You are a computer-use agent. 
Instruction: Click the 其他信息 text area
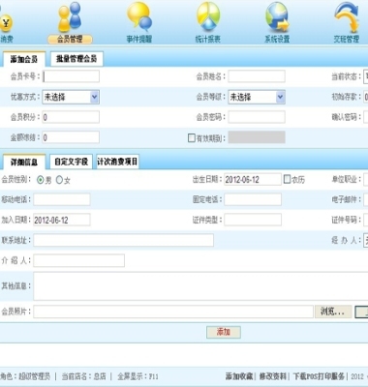coord(200,286)
